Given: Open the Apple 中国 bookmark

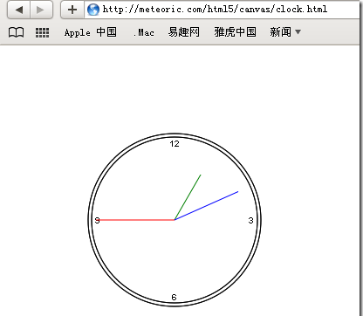Looking at the screenshot, I should coord(90,32).
